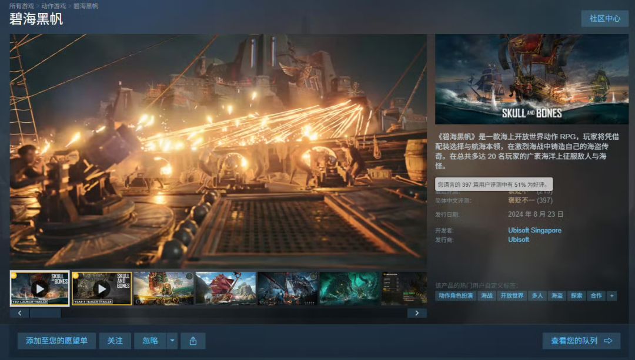Viewport: 635px width, 360px height.
Task: Play the Y3S1 Launch Trailer thumbnail
Action: pos(40,288)
